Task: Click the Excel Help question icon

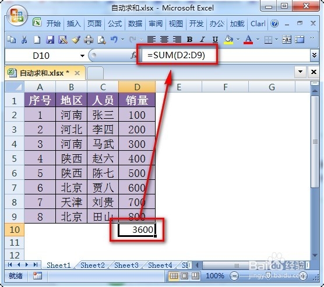Action: (274, 23)
